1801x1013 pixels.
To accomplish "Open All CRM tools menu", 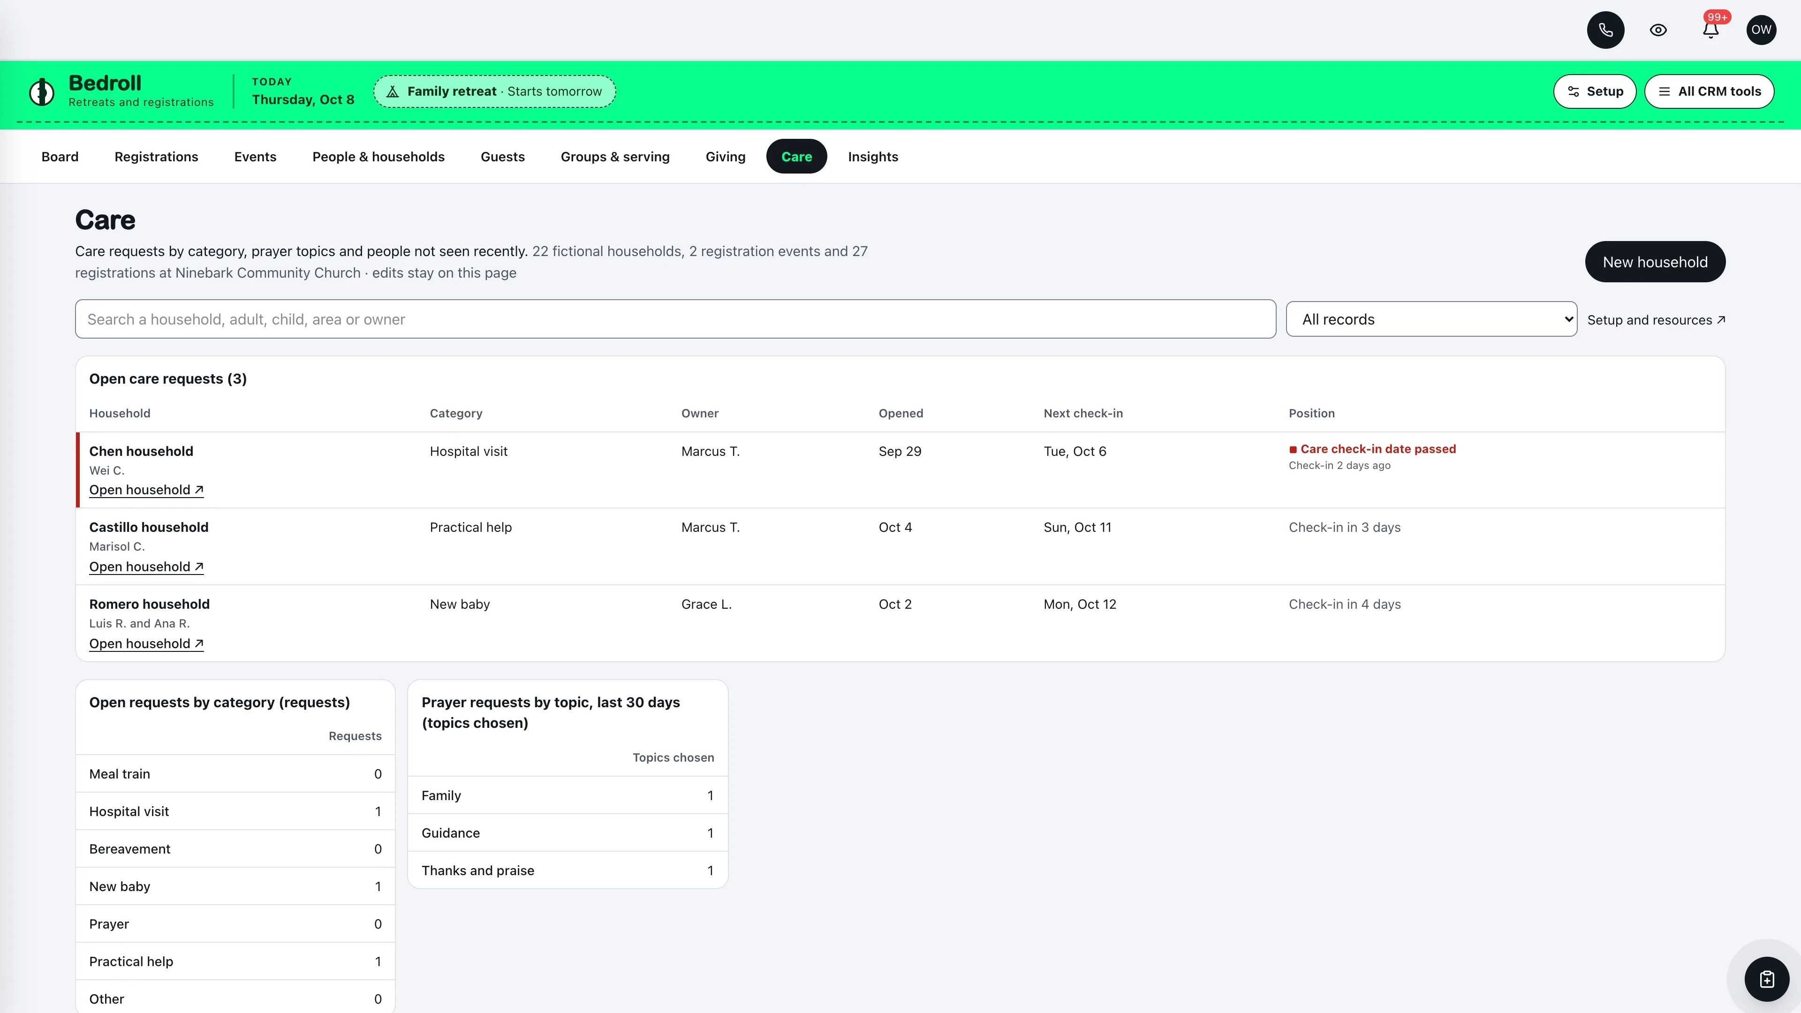I will click(x=1709, y=91).
